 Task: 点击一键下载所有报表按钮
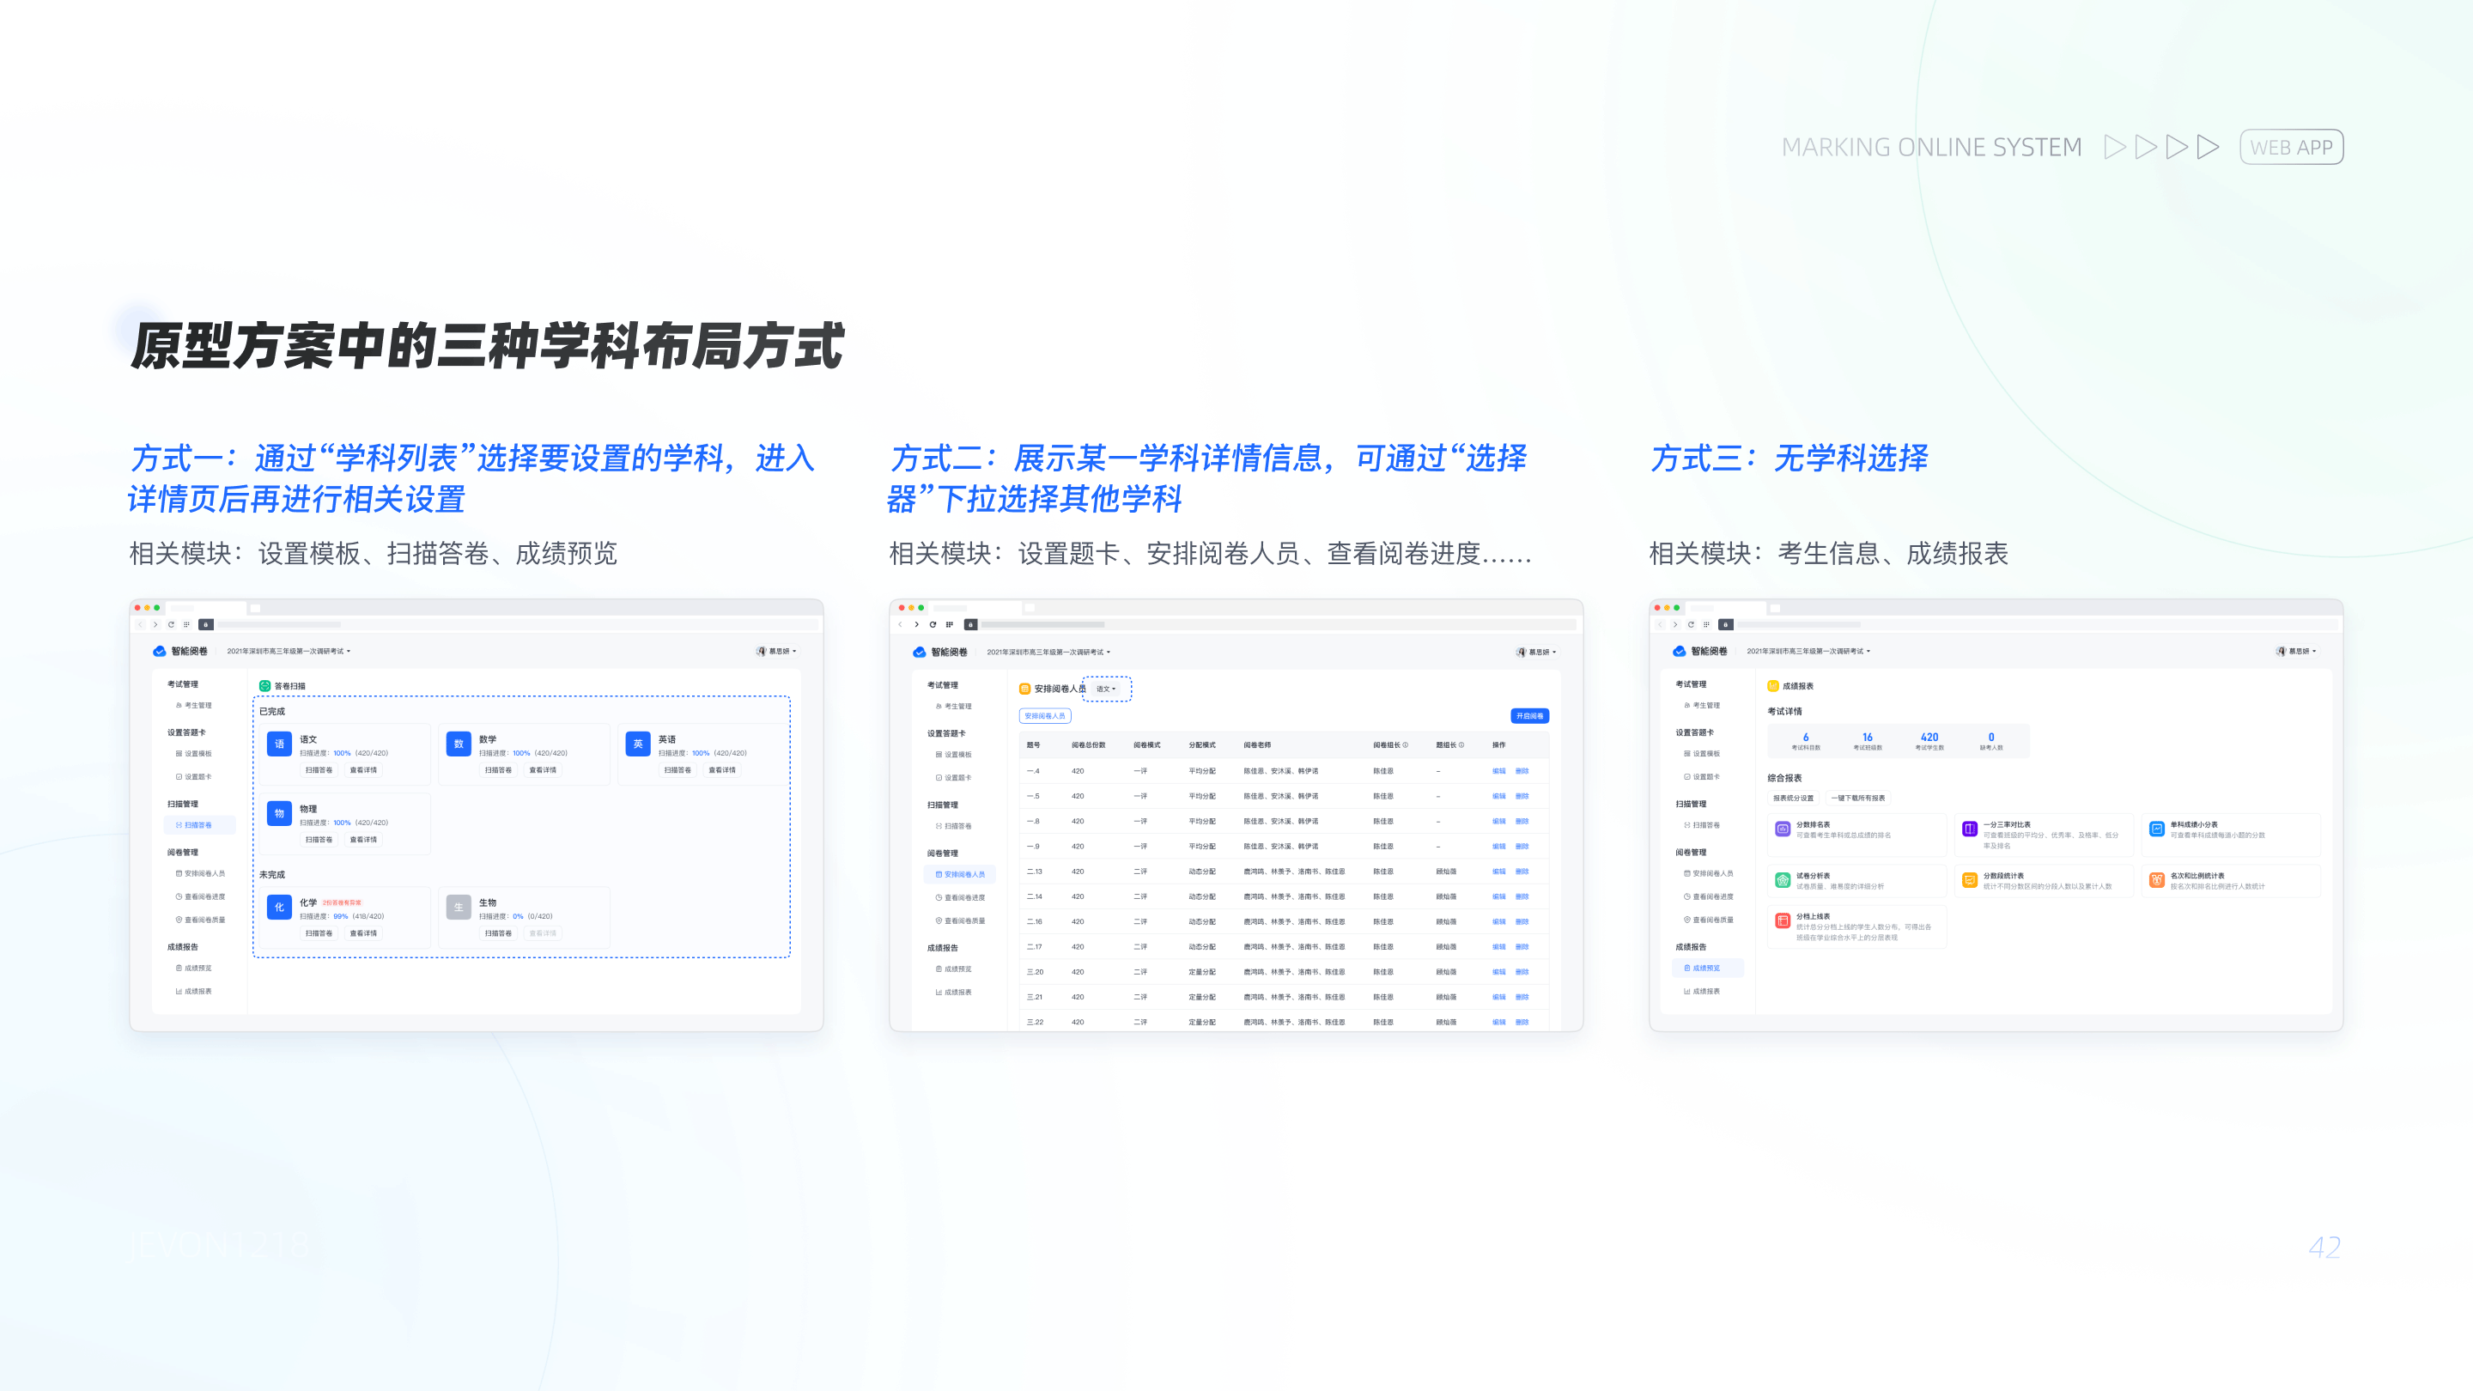[1860, 798]
